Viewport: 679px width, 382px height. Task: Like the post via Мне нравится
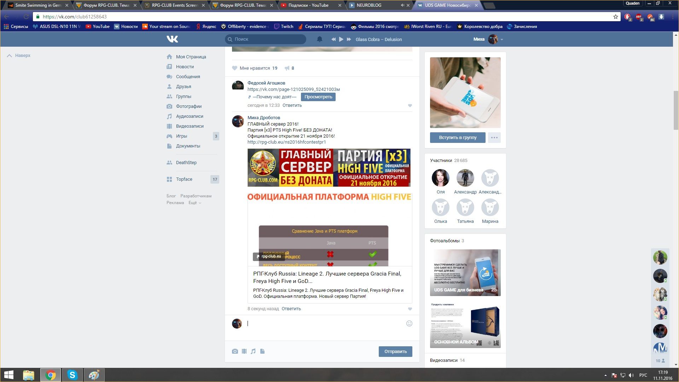click(255, 68)
